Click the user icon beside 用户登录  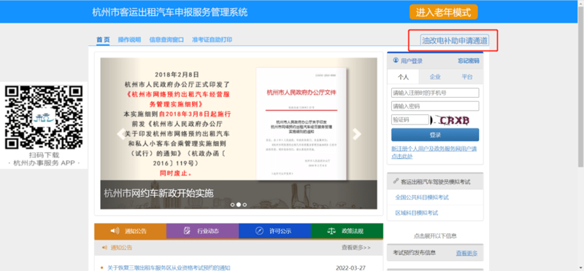pos(396,60)
